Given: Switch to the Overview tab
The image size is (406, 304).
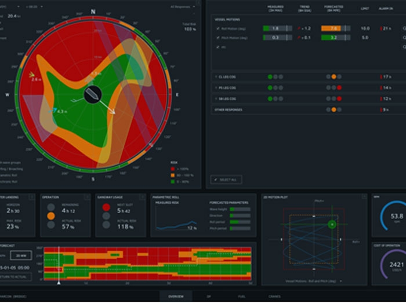Looking at the screenshot, I should coord(176,296).
